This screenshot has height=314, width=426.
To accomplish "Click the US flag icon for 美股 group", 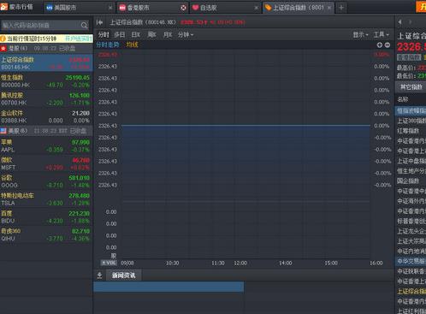I will coord(3,131).
